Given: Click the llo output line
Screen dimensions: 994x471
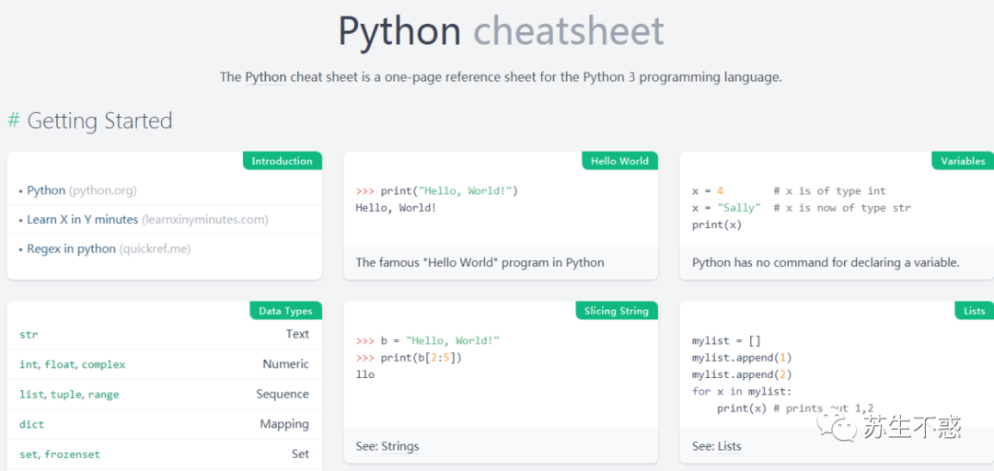Looking at the screenshot, I should [365, 374].
